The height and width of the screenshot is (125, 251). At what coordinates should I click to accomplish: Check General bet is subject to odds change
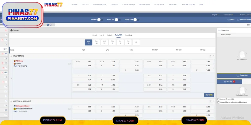218,102
